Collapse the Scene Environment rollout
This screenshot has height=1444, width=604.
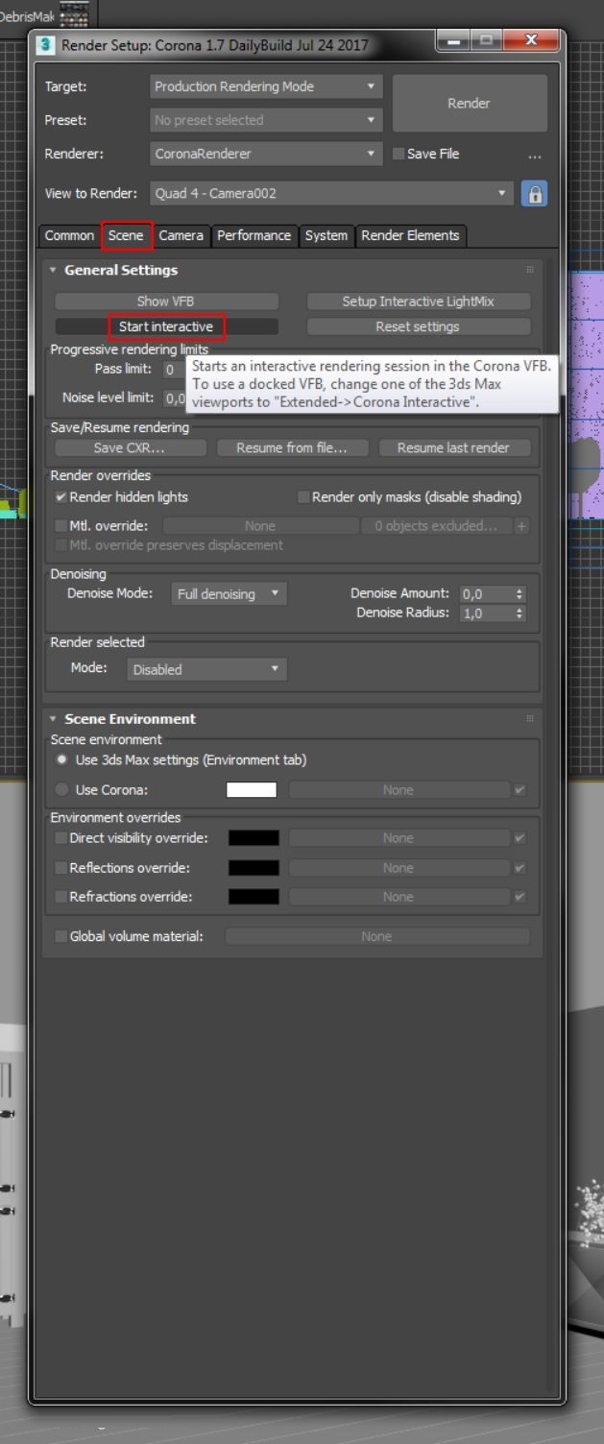(x=53, y=718)
